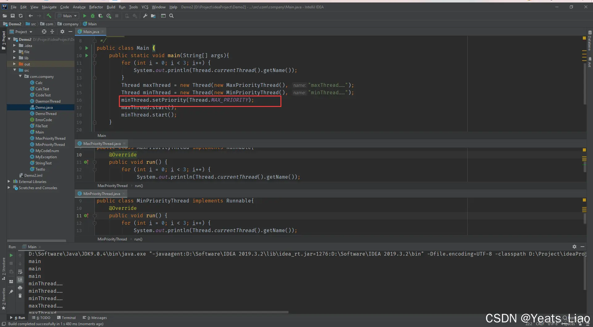Expand the out folder
This screenshot has height=327, width=593.
pos(14,64)
